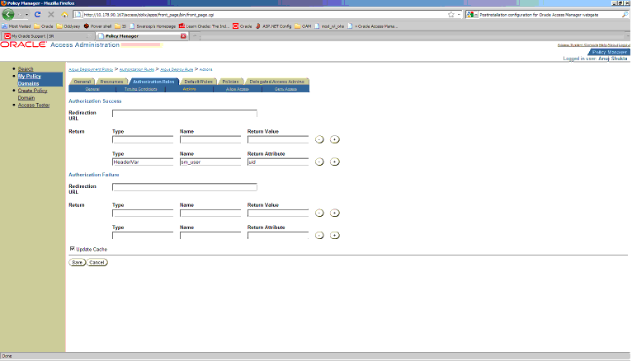The width and height of the screenshot is (632, 361).
Task: Remove the Failure Return Attribute row
Action: coord(319,236)
